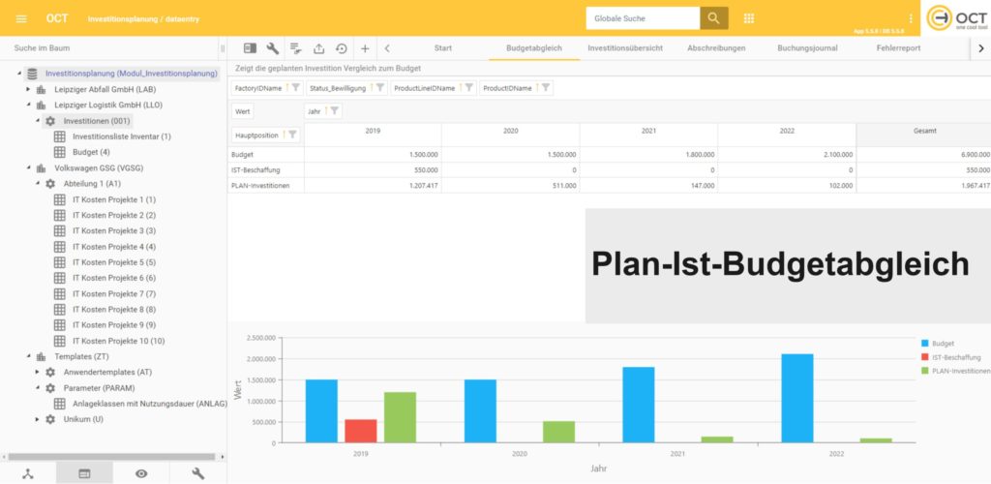
Task: Open the apps grid launcher
Action: [749, 18]
